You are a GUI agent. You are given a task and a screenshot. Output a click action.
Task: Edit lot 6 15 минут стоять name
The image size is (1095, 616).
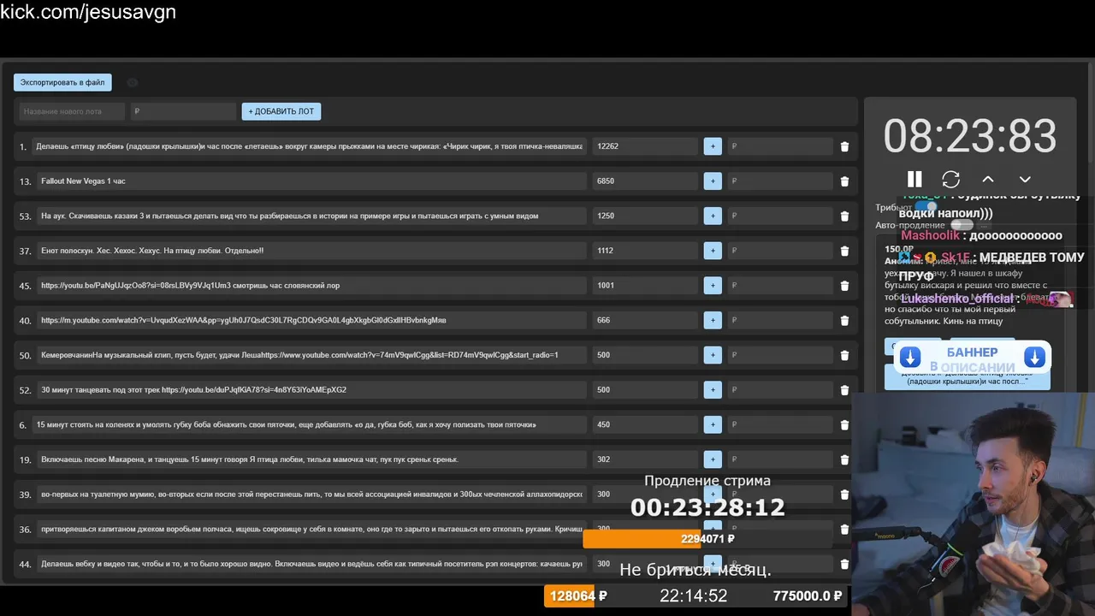(x=309, y=424)
